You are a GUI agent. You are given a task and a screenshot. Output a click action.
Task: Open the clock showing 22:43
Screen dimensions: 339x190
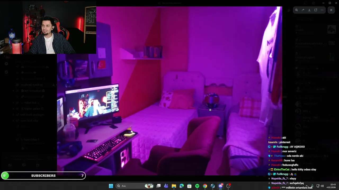pyautogui.click(x=331, y=186)
